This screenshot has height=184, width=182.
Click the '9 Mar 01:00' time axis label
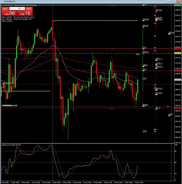click(57, 183)
